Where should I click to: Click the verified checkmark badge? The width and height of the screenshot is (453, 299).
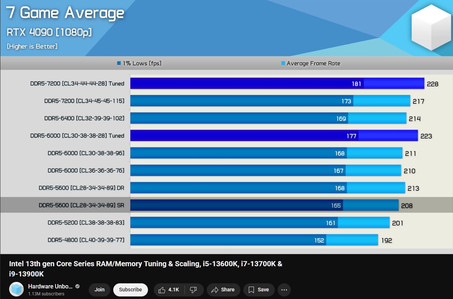point(77,286)
